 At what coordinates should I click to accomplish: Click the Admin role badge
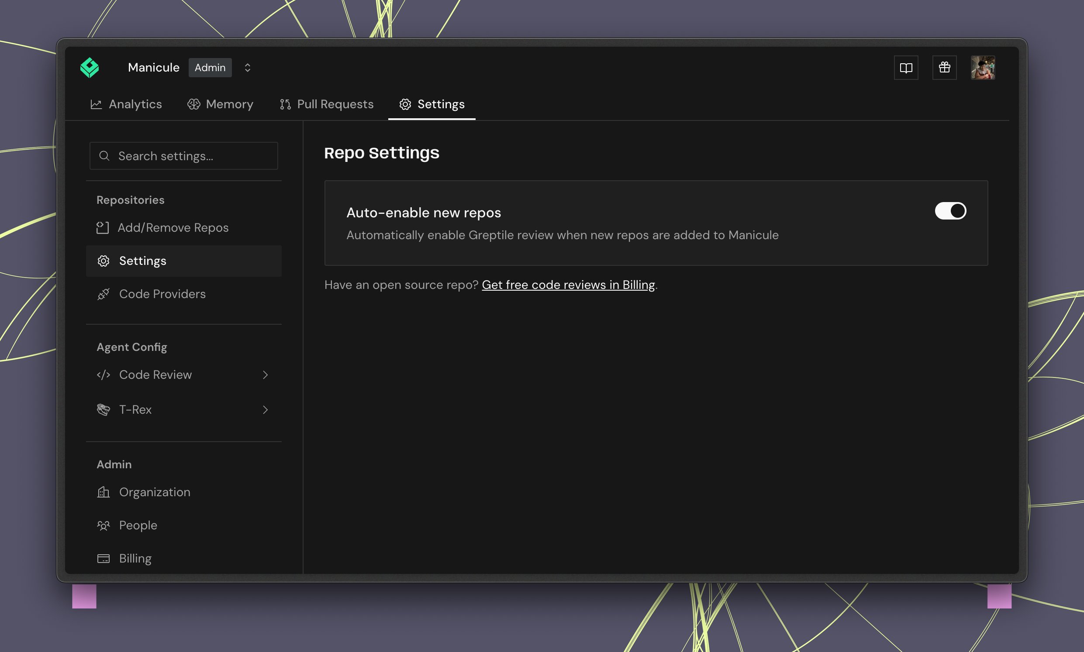click(210, 68)
